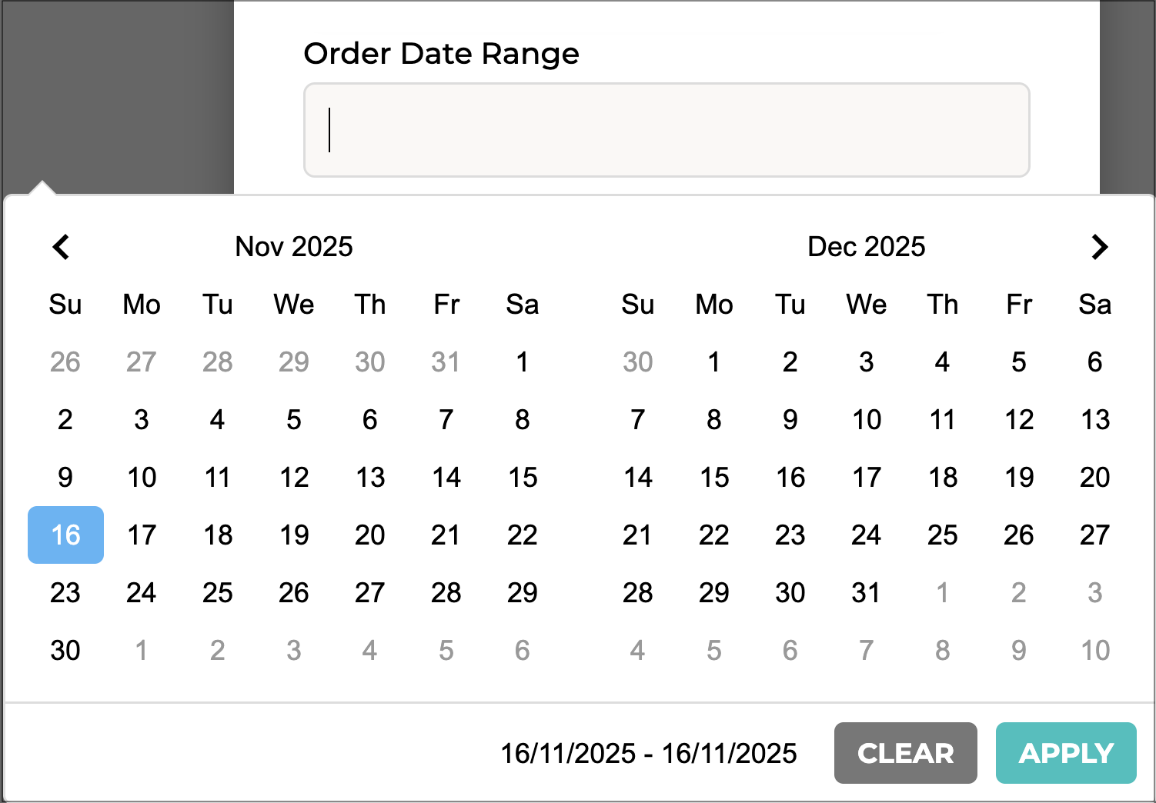The height and width of the screenshot is (803, 1156).
Task: Click the Order Date Range input field
Action: coord(667,130)
